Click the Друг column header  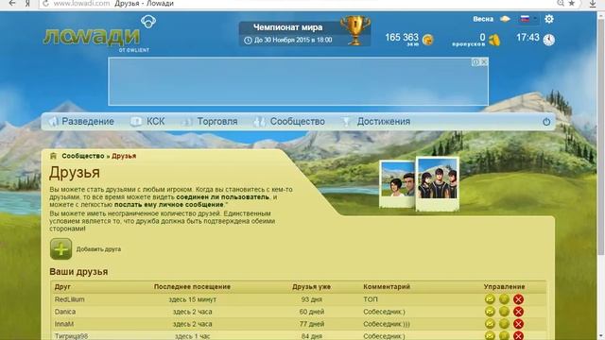click(62, 287)
